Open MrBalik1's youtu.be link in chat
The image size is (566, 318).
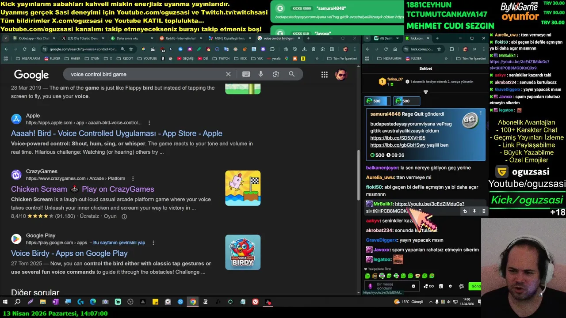415,207
